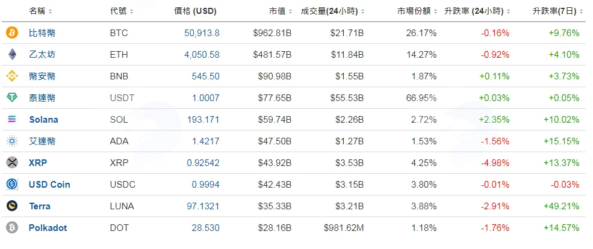
Task: Click the Cardano dotted logo icon
Action: pos(12,141)
